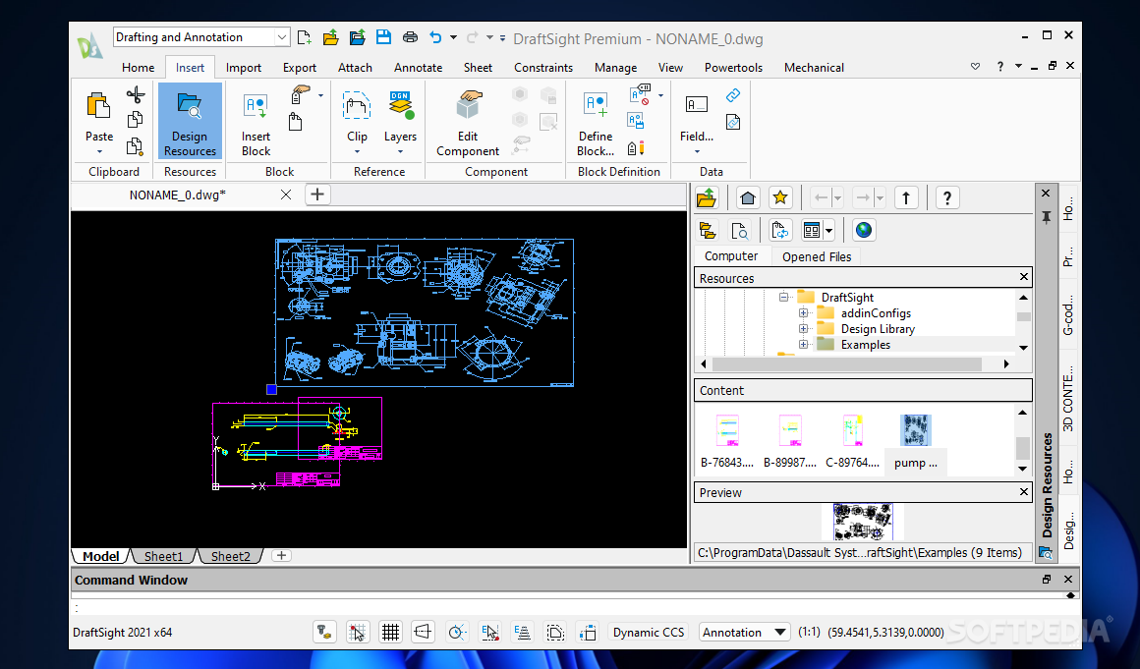The width and height of the screenshot is (1140, 669).
Task: Click the Undo arrow icon
Action: [x=434, y=37]
